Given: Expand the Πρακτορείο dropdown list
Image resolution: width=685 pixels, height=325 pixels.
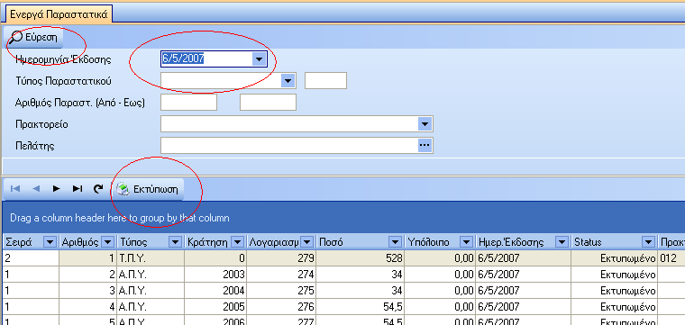Looking at the screenshot, I should (x=425, y=124).
